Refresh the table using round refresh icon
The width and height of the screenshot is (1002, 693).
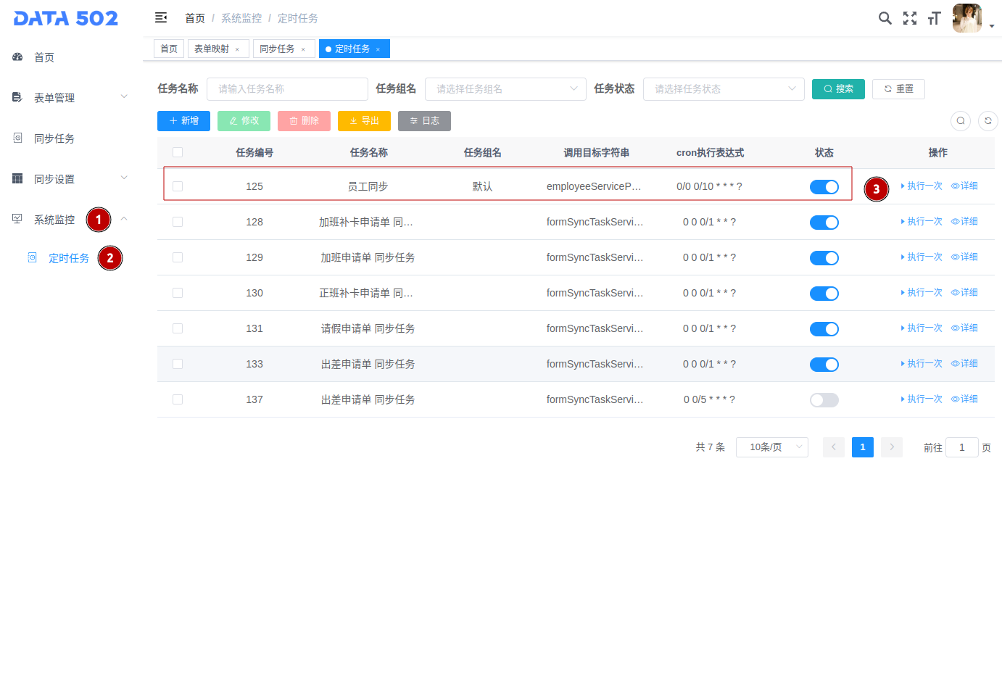[x=987, y=121]
